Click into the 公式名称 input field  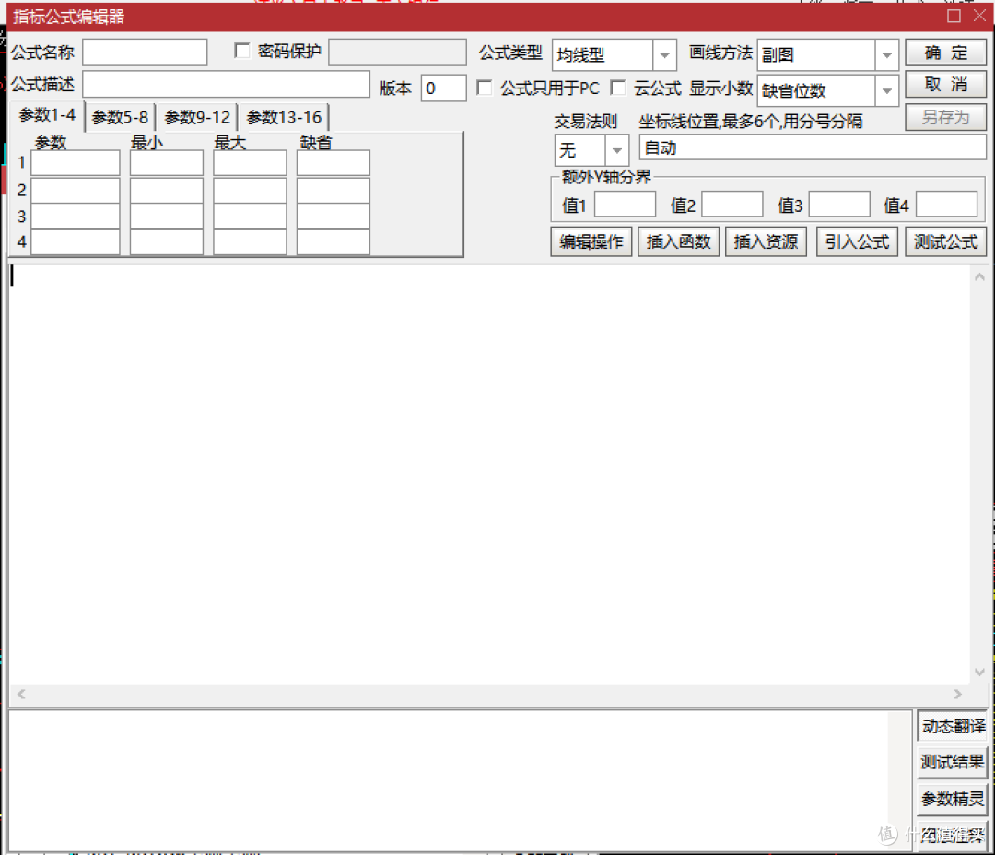tap(145, 53)
